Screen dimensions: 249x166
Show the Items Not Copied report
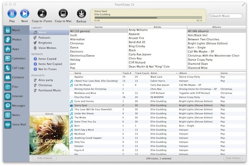50,64
